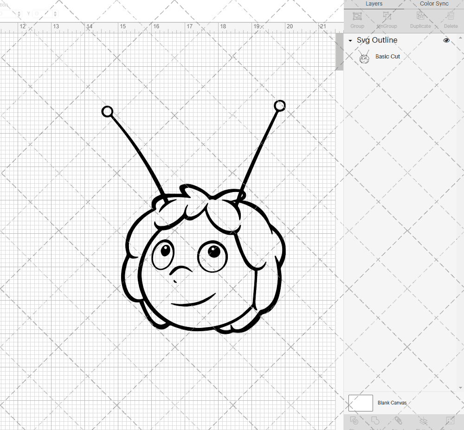Viewport: 464px width, 430px height.
Task: Toggle visibility of the bee design layer
Action: click(x=446, y=40)
